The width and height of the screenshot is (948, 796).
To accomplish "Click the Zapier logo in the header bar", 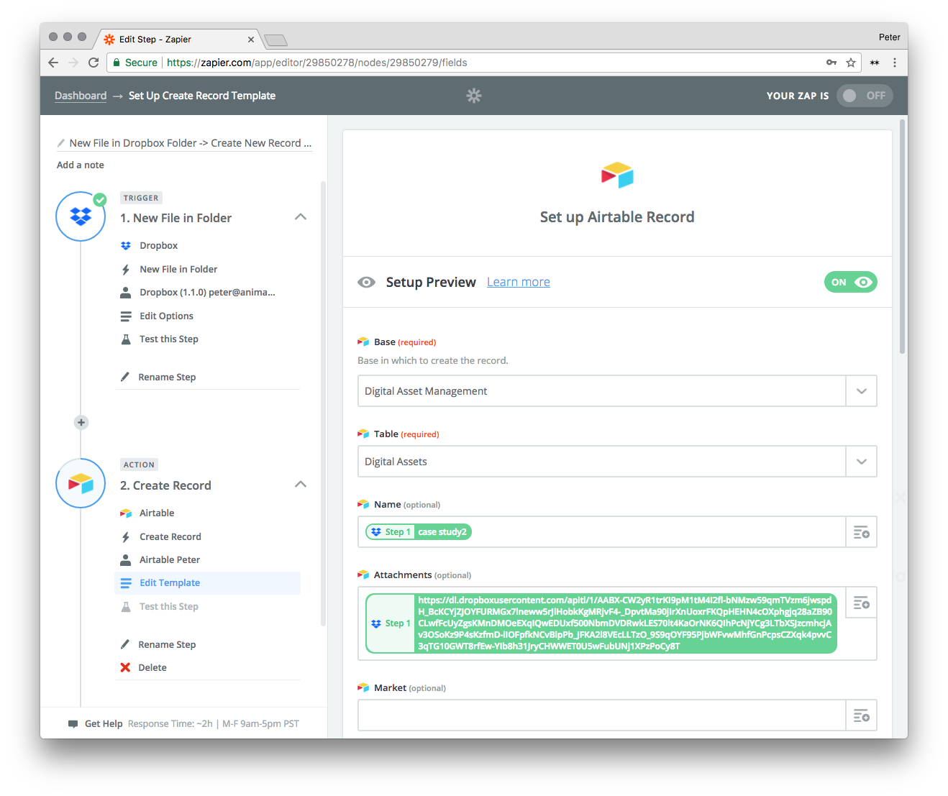I will point(473,96).
